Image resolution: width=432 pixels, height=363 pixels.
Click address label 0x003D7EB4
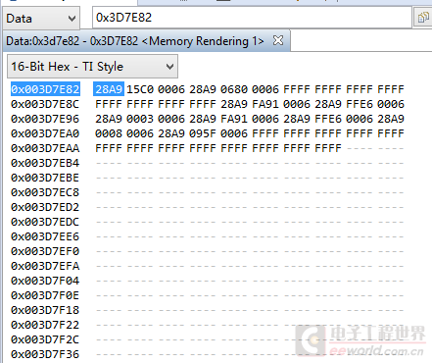45,163
